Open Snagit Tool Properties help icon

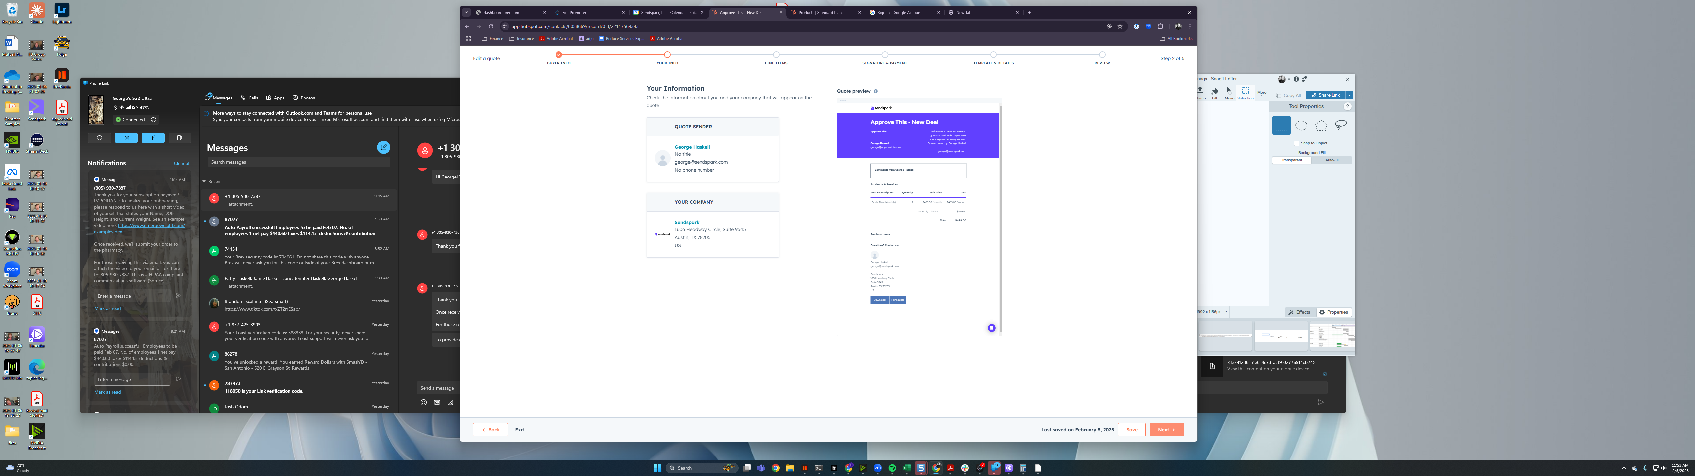[1348, 106]
